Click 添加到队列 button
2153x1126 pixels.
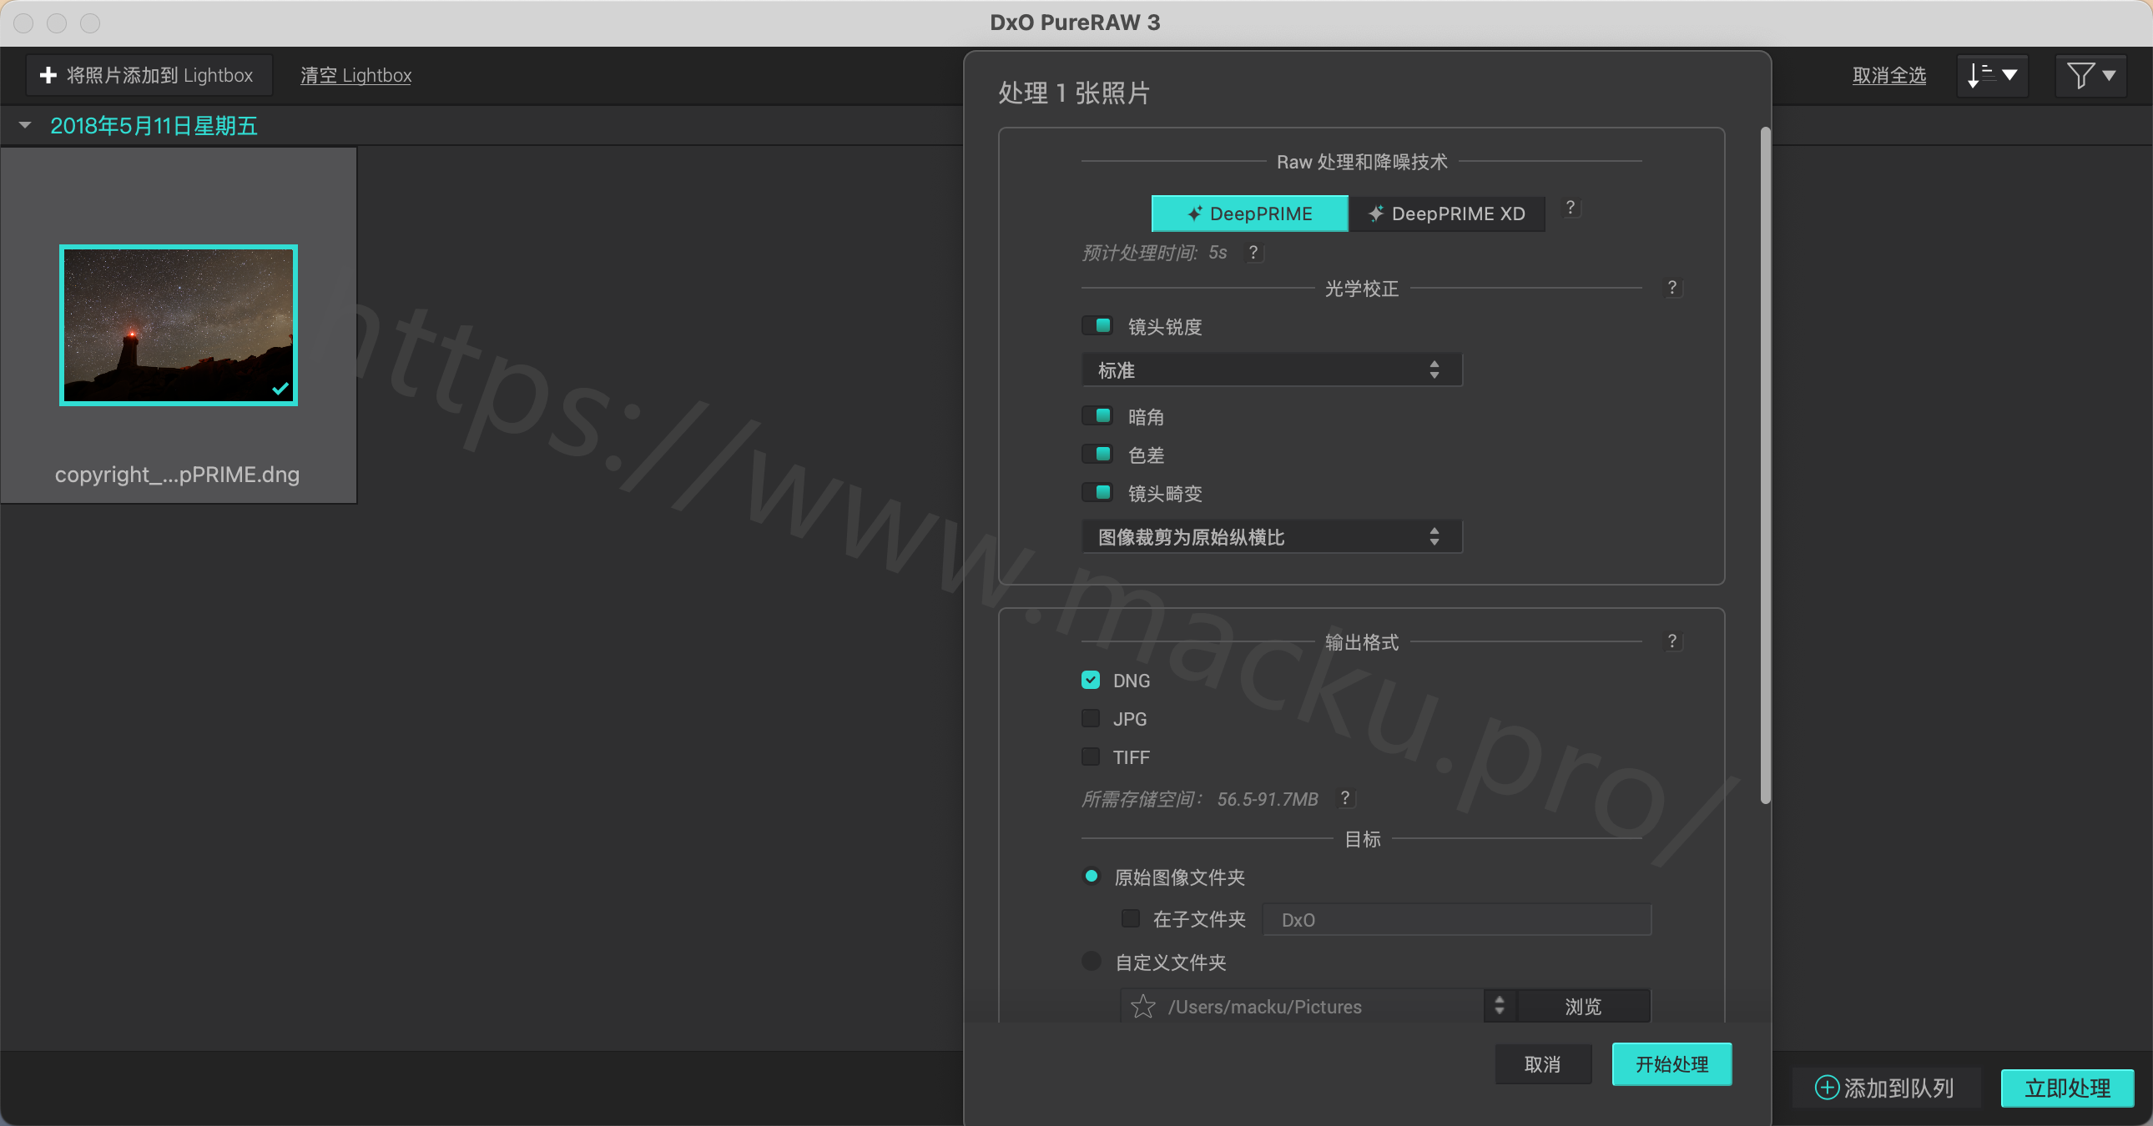pos(1886,1088)
